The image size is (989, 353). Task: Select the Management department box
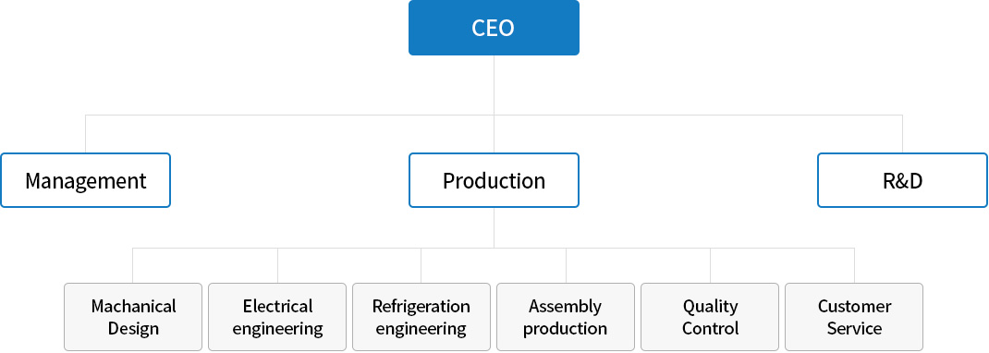(x=85, y=180)
